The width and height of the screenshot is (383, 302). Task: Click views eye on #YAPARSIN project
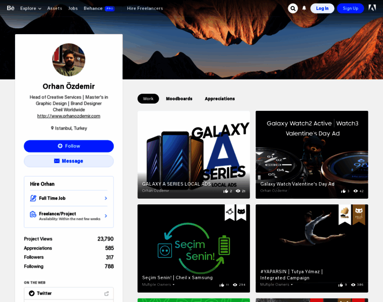[x=353, y=285]
